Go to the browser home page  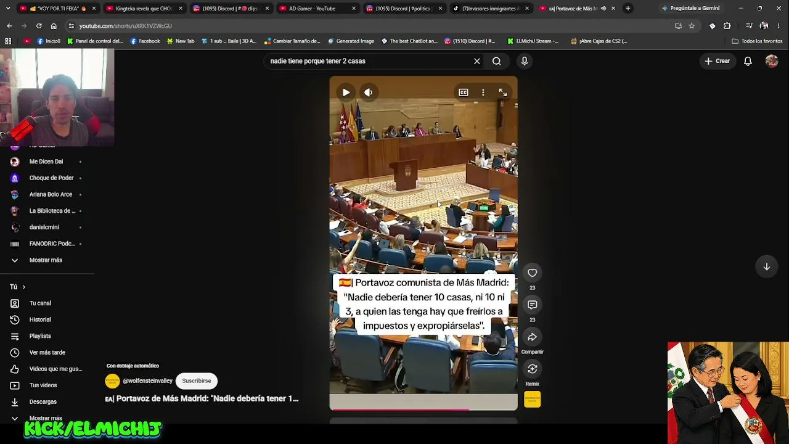point(54,26)
